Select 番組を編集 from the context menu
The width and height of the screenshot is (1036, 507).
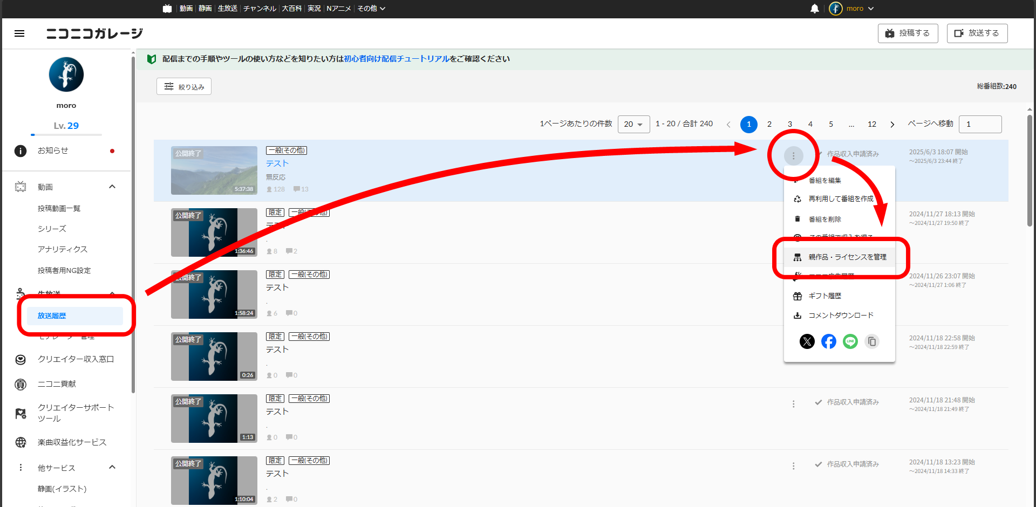tap(839, 180)
